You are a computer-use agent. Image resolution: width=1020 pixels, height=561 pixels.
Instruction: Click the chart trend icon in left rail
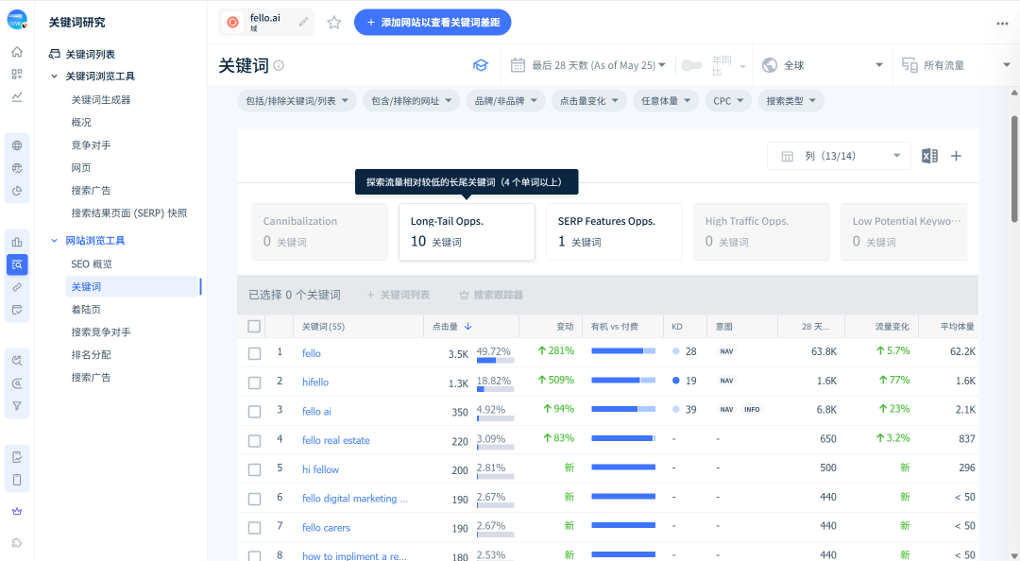pyautogui.click(x=17, y=97)
